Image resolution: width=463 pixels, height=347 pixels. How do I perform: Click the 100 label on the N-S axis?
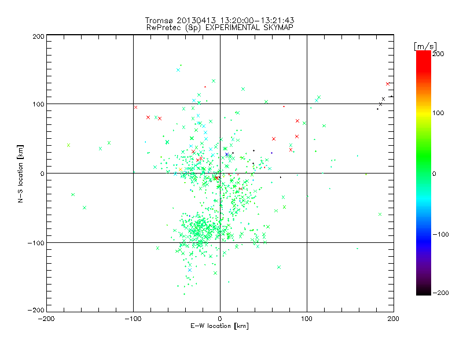coord(38,104)
